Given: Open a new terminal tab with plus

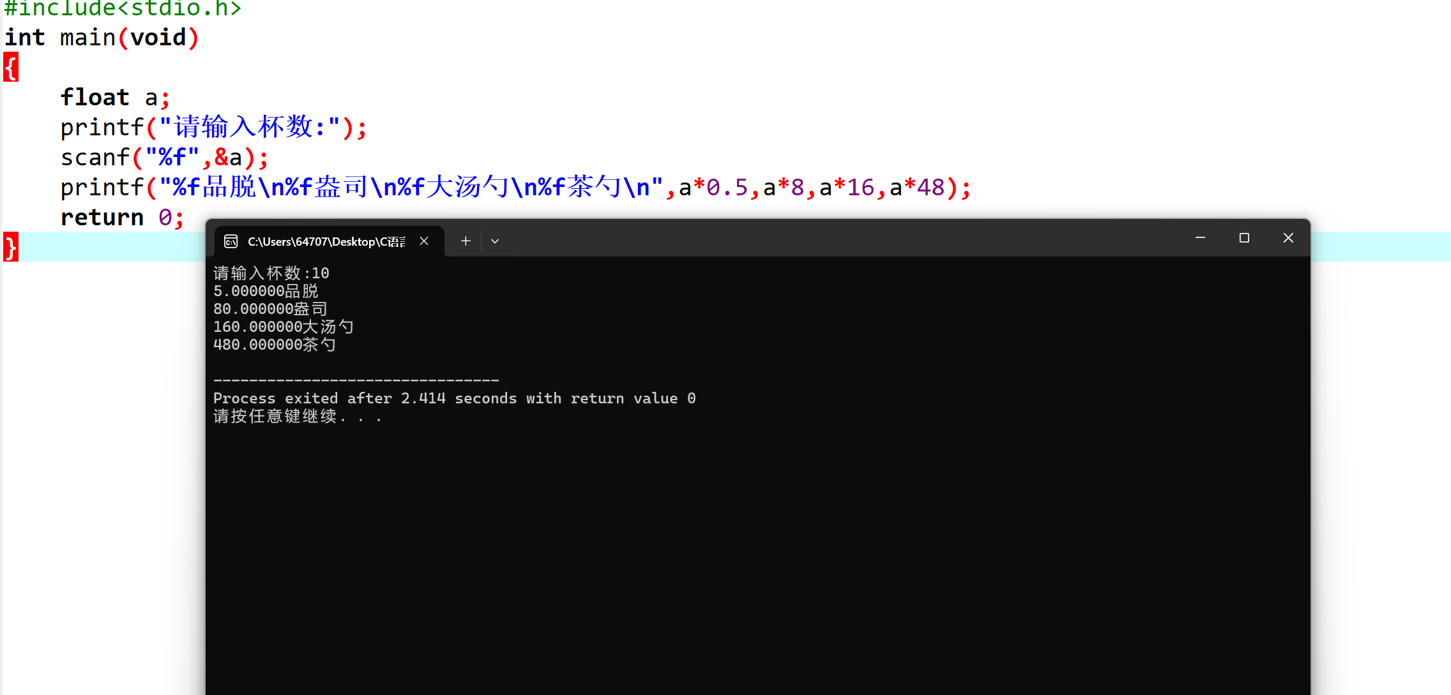Looking at the screenshot, I should pos(466,241).
